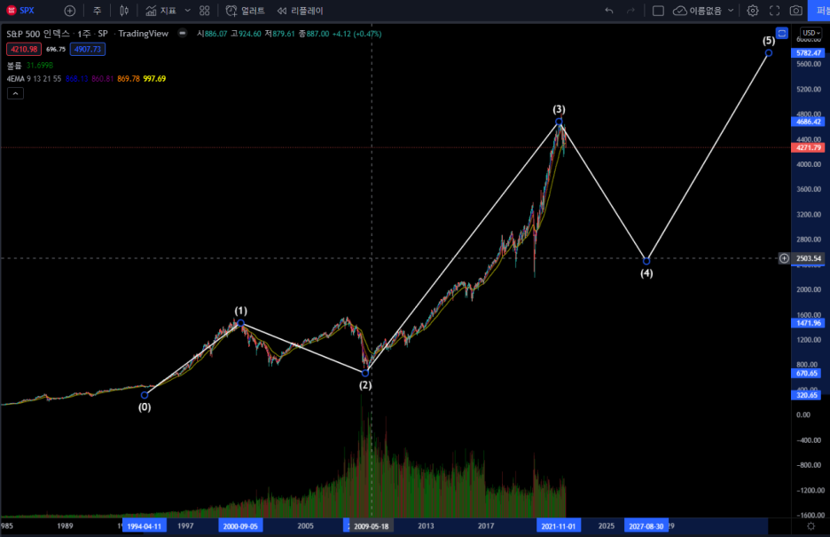Click the 2027-08-30 date marker
Screen dimensions: 830x537
pos(646,525)
